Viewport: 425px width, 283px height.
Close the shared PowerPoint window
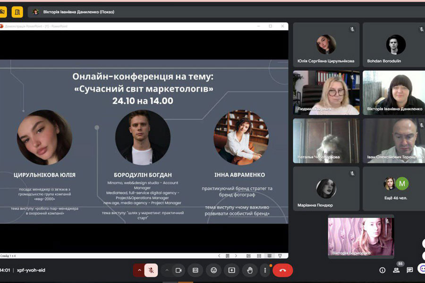point(282,26)
